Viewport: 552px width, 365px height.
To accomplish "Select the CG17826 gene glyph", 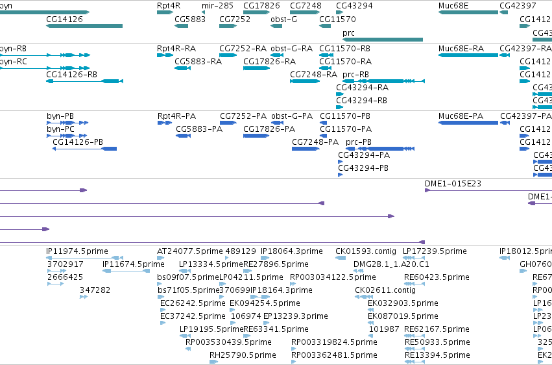I will 256,12.
